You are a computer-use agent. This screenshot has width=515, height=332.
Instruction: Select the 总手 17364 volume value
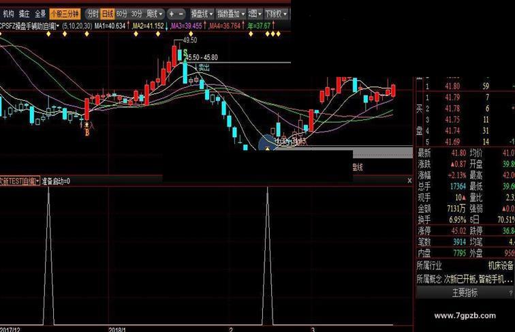(x=458, y=186)
